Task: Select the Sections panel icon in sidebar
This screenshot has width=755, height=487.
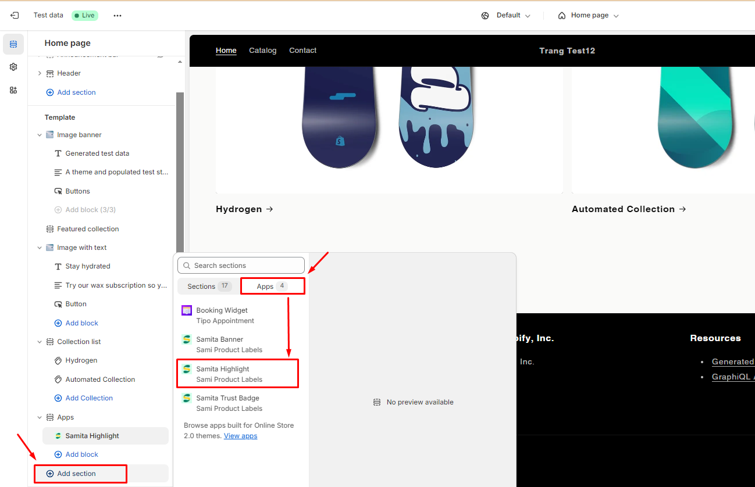Action: click(13, 44)
